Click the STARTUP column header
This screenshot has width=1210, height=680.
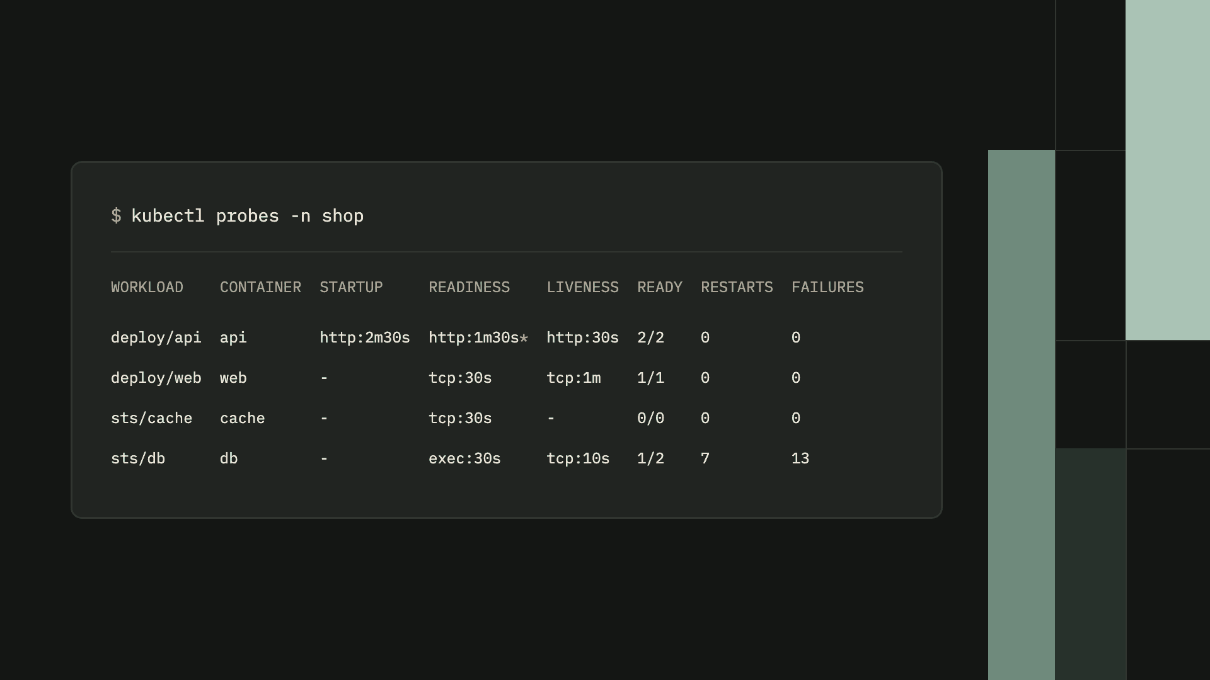click(351, 287)
